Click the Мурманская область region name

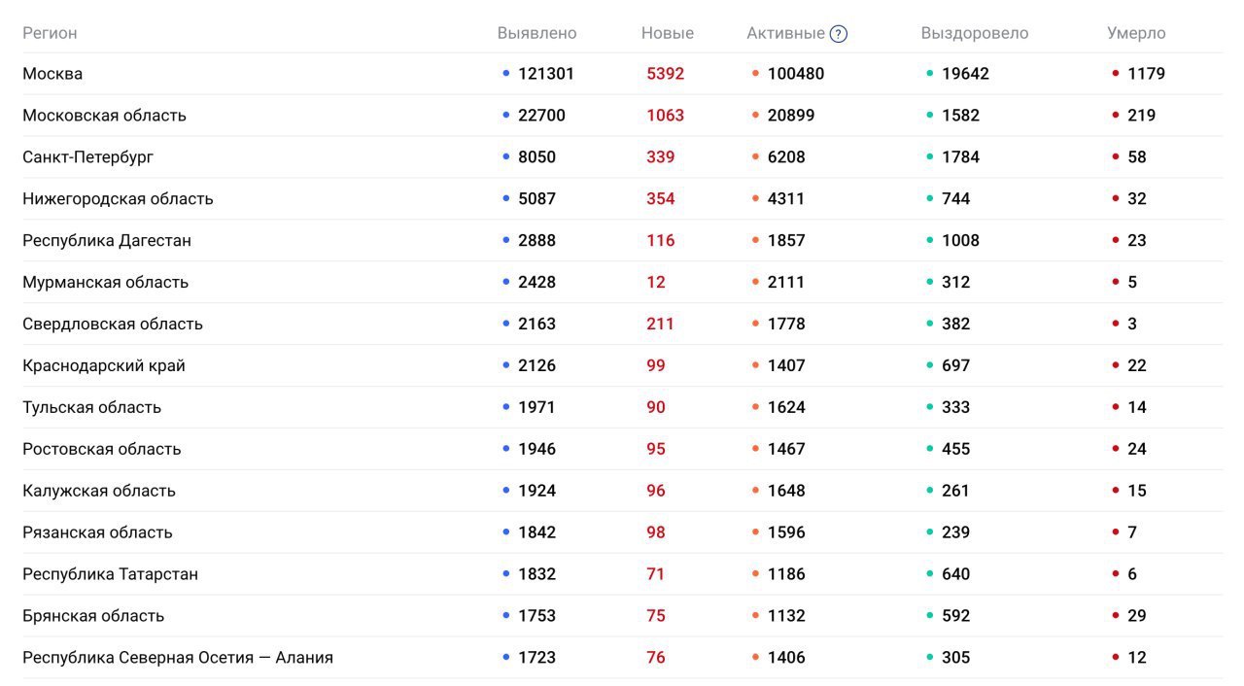105,283
